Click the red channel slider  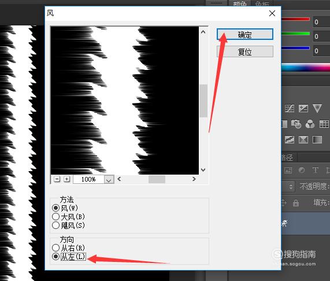(x=295, y=19)
